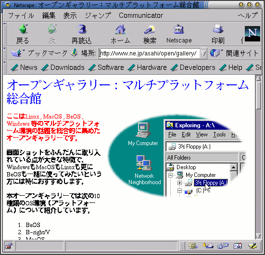Click the Windows Explorer screenshot image
This screenshot has width=265, height=255.
point(177,156)
